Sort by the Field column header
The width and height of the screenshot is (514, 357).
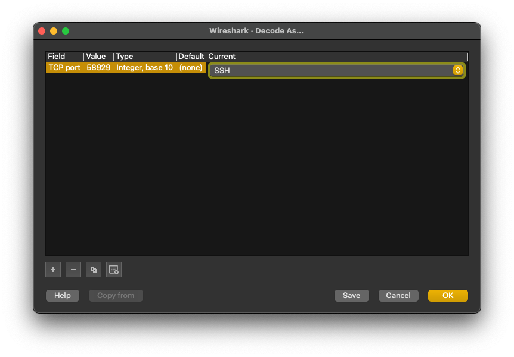tap(64, 57)
